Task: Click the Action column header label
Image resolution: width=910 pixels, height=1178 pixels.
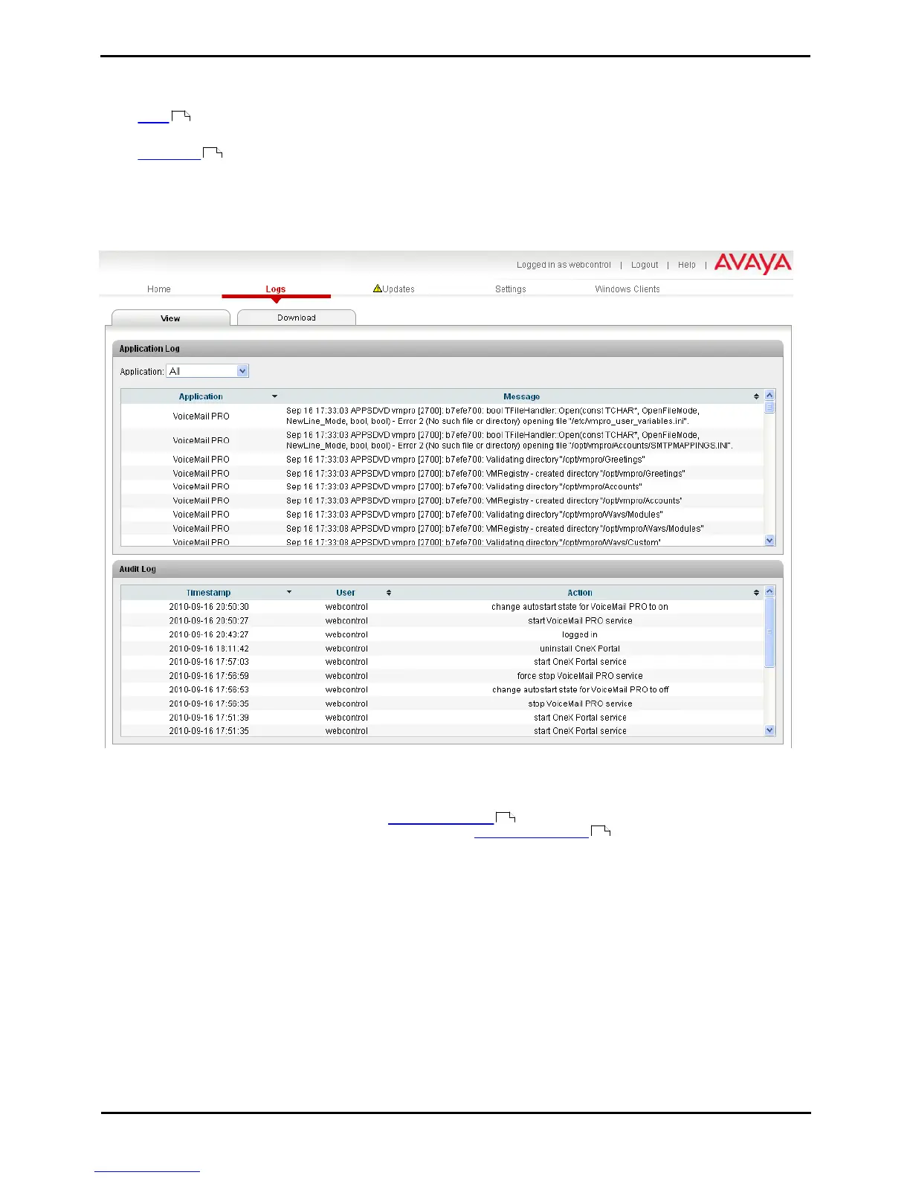Action: click(x=580, y=593)
